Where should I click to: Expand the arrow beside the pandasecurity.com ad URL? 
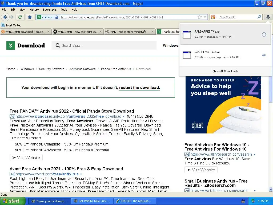click(124, 117)
